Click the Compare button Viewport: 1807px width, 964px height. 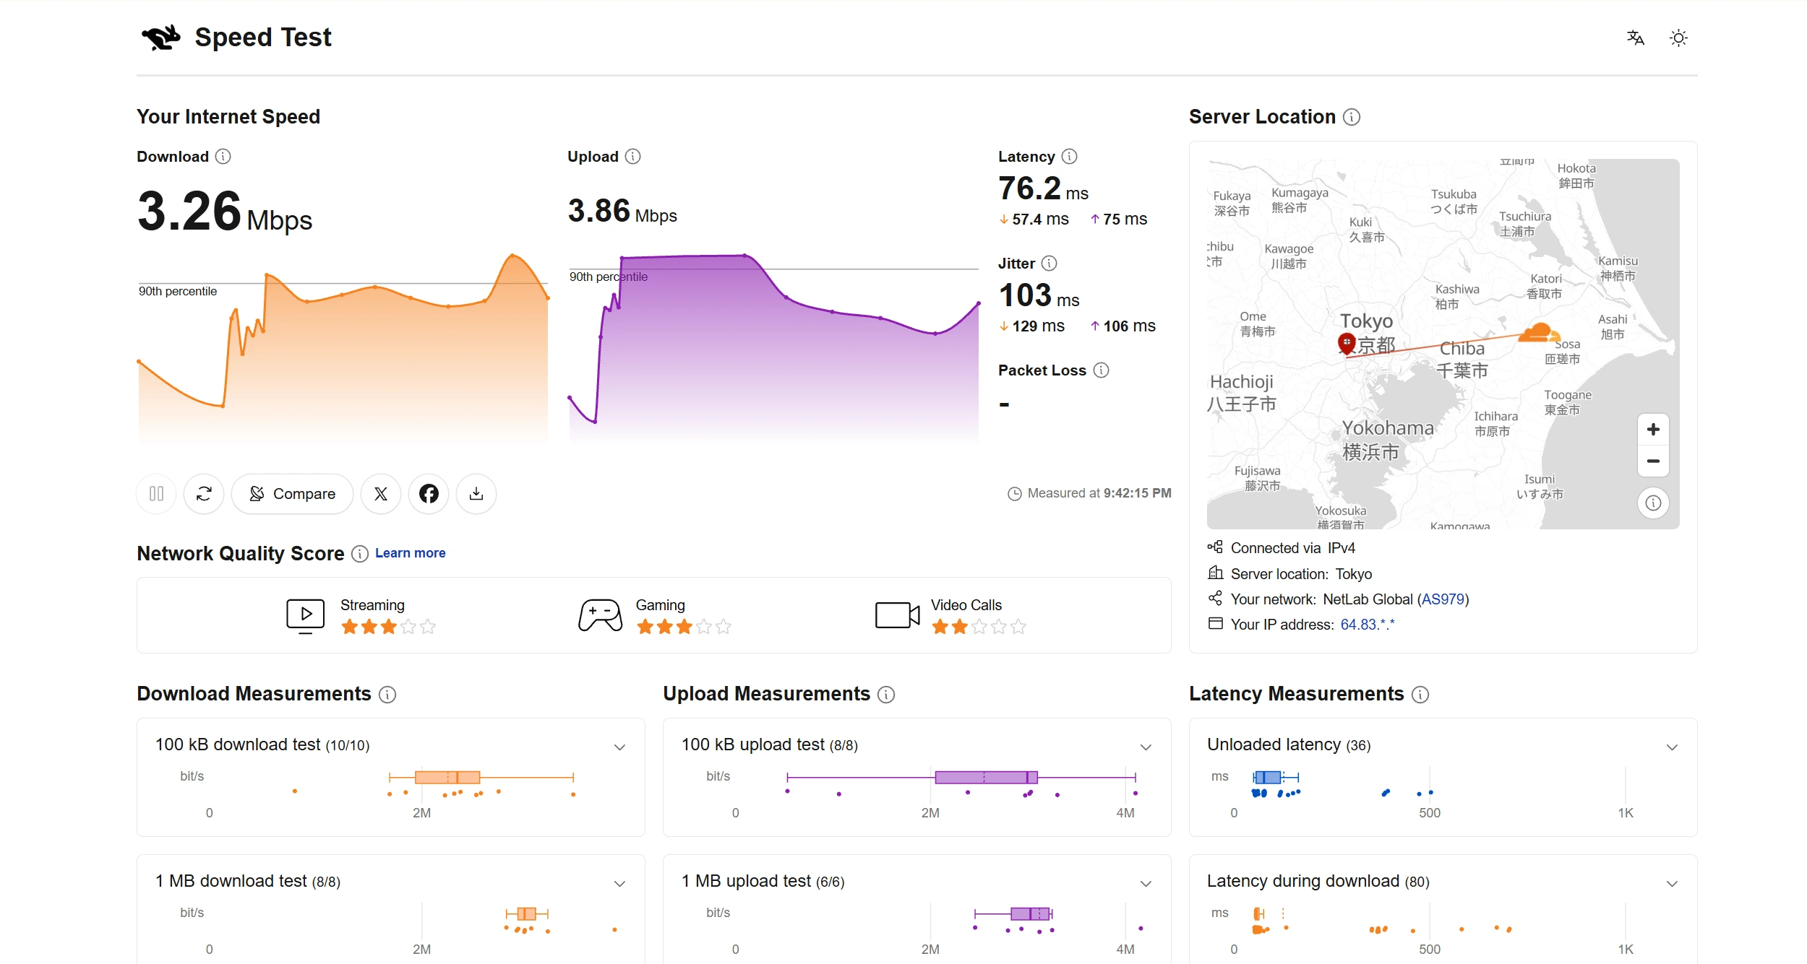(292, 494)
